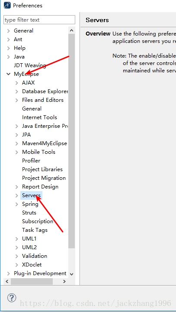Expand the Java Enterprise node
The image size is (176, 312).
[x=17, y=126]
